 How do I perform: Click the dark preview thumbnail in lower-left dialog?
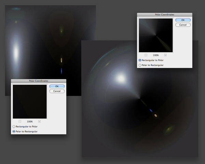coord(30,101)
